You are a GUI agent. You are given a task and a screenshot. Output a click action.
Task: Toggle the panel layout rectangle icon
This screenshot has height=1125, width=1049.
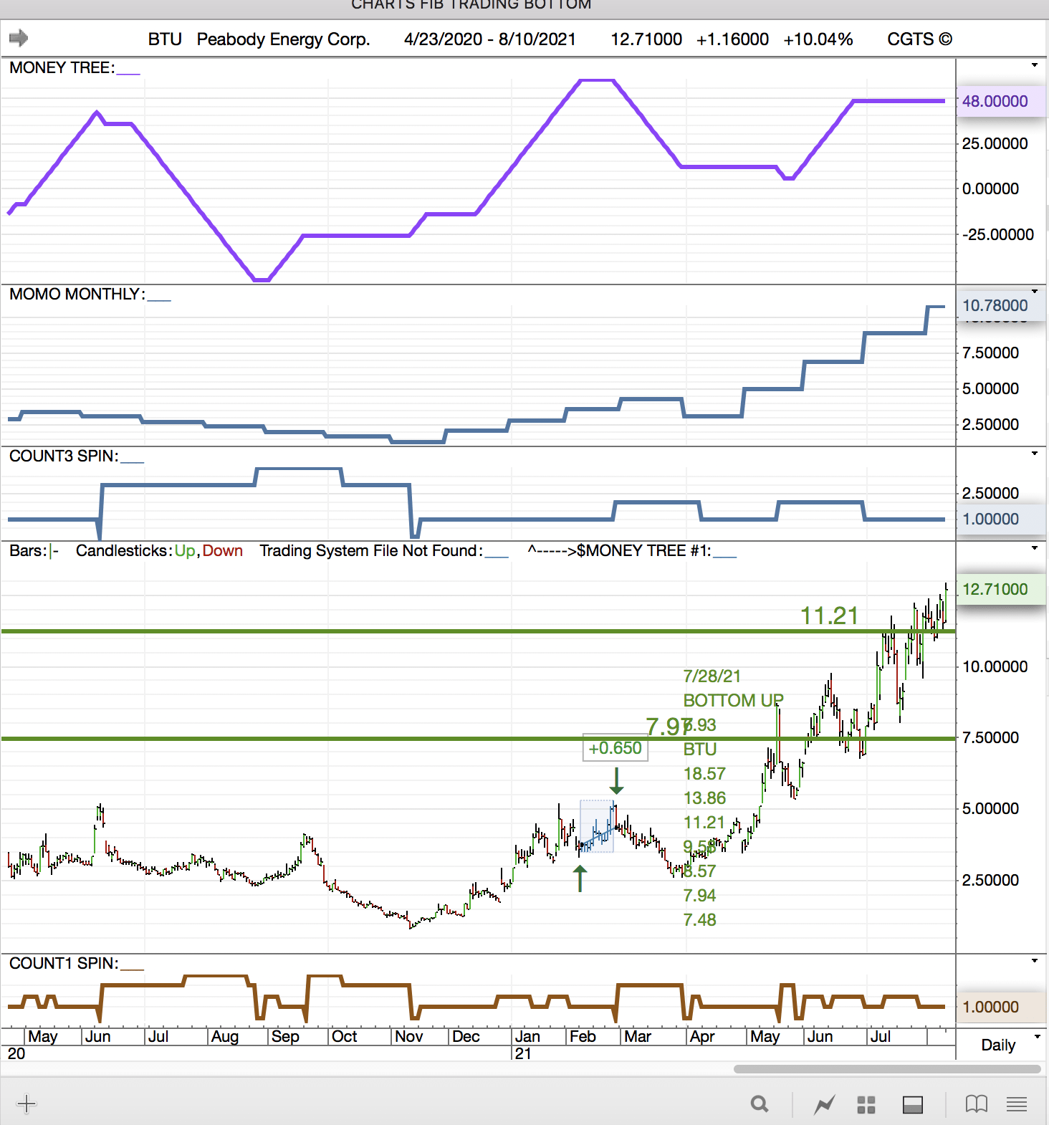[x=913, y=1105]
